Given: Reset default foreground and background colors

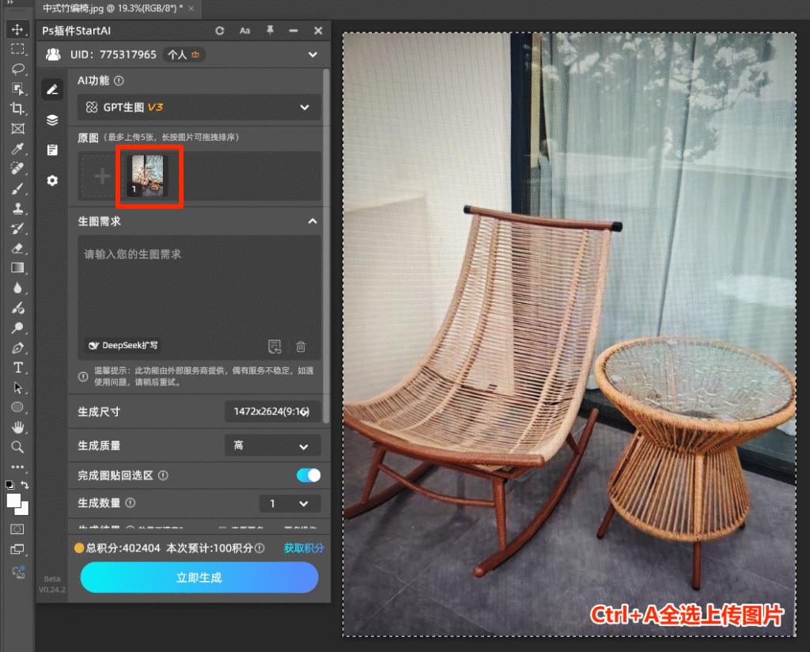Looking at the screenshot, I should [9, 484].
